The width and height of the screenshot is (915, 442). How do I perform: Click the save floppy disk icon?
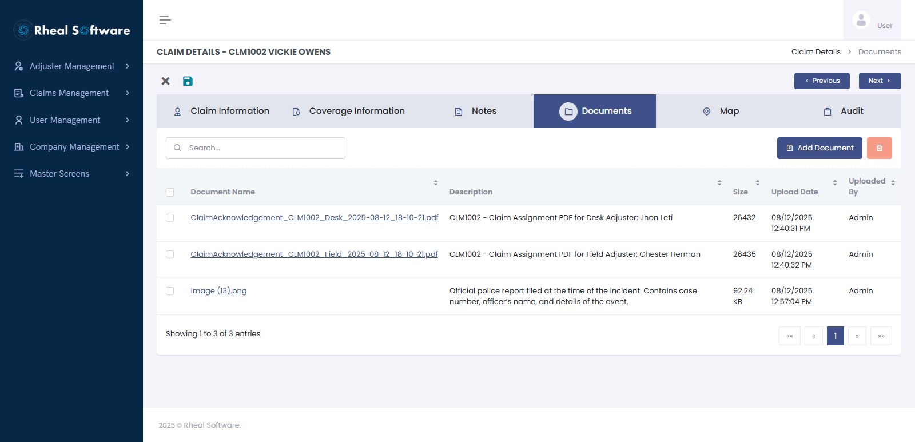188,81
